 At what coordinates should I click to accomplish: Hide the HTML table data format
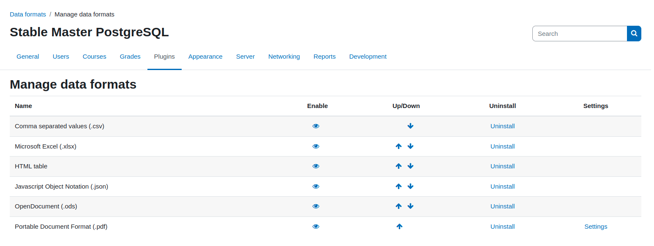coord(316,166)
